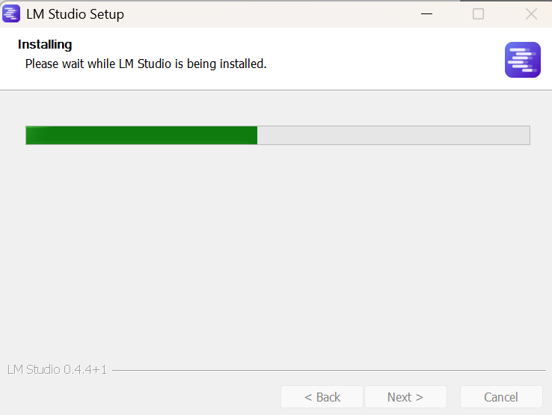This screenshot has width=552, height=415.
Task: Click the horizontal line beside the version label
Action: [x=329, y=370]
